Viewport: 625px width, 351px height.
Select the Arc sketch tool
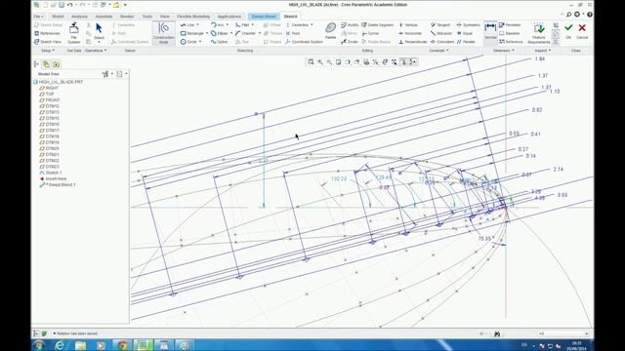click(x=217, y=25)
